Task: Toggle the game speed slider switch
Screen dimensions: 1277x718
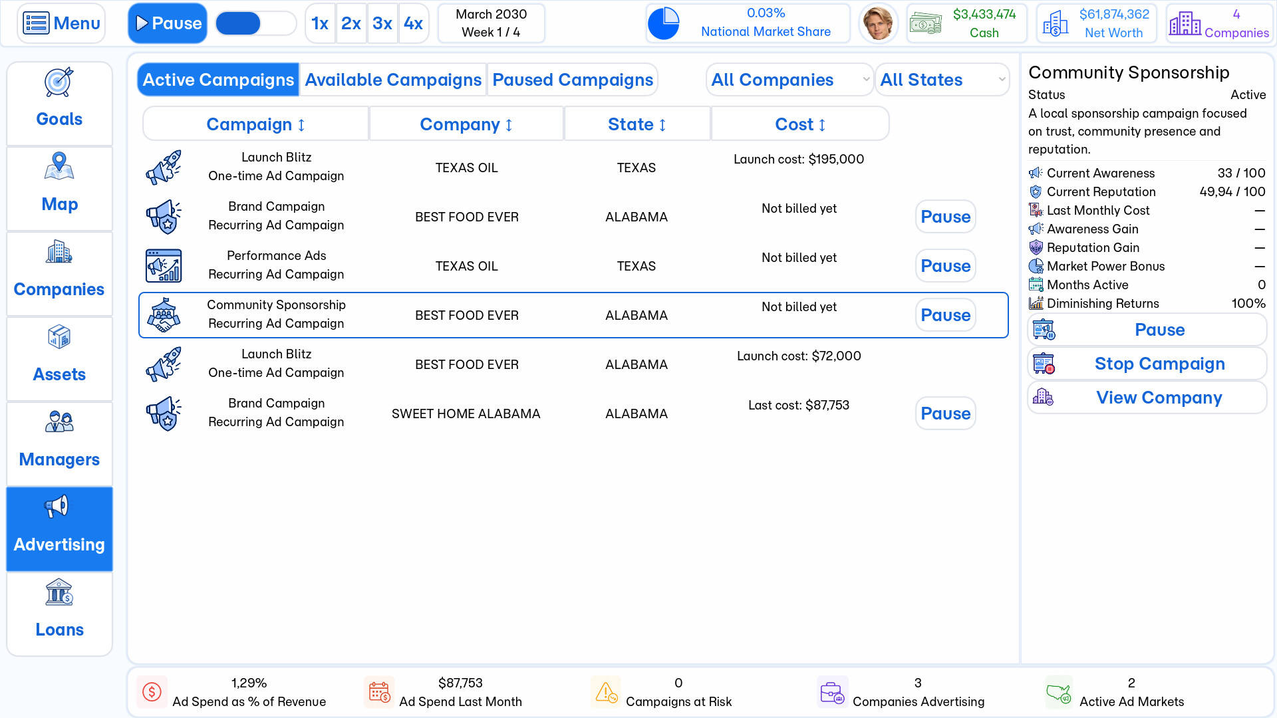Action: pyautogui.click(x=256, y=23)
